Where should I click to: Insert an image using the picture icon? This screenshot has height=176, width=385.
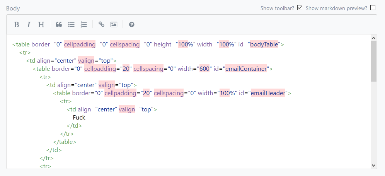114,25
